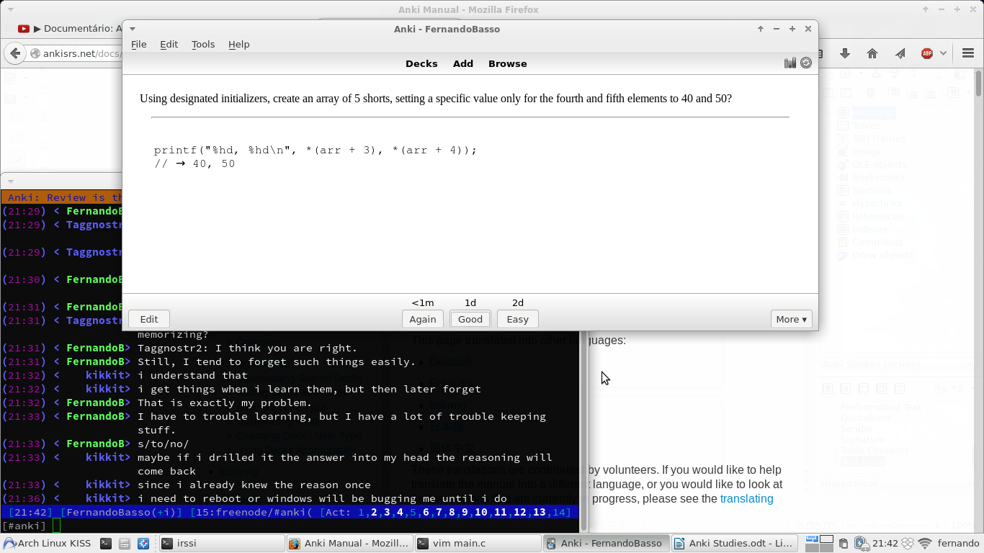
Task: Click clipboard manager tray icon
Action: (844, 544)
